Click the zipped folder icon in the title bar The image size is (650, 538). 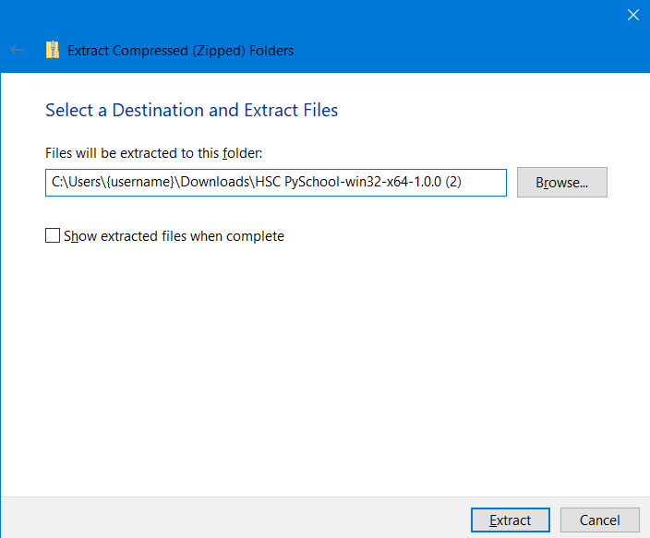tap(52, 51)
